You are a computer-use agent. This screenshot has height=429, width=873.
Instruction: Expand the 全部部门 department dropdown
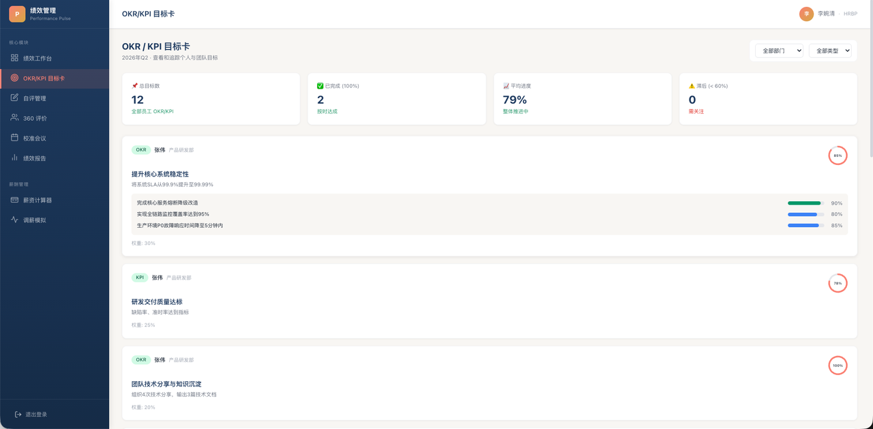pos(779,50)
